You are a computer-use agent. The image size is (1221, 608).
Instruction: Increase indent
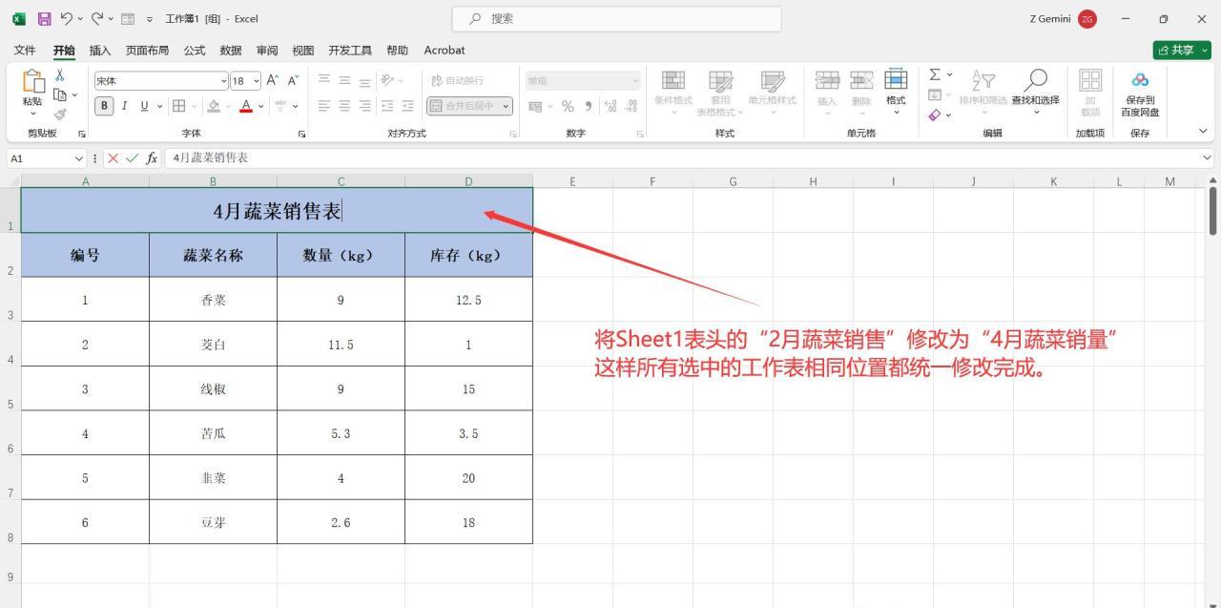(407, 106)
